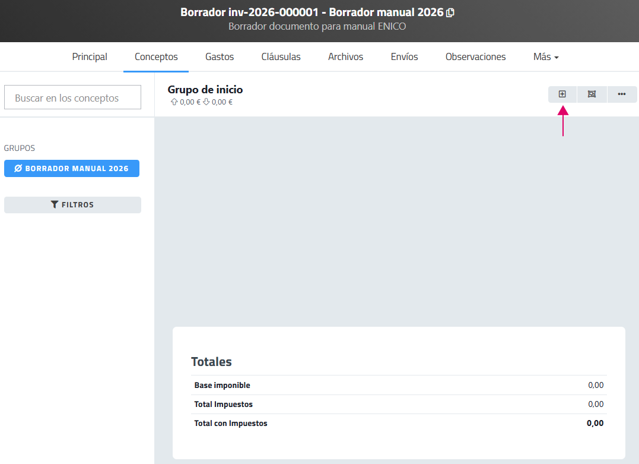This screenshot has width=639, height=464.
Task: Open the three-dots more options button
Action: (622, 94)
